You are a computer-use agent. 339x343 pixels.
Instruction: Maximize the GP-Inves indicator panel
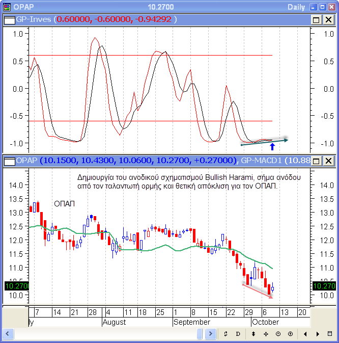[316, 19]
